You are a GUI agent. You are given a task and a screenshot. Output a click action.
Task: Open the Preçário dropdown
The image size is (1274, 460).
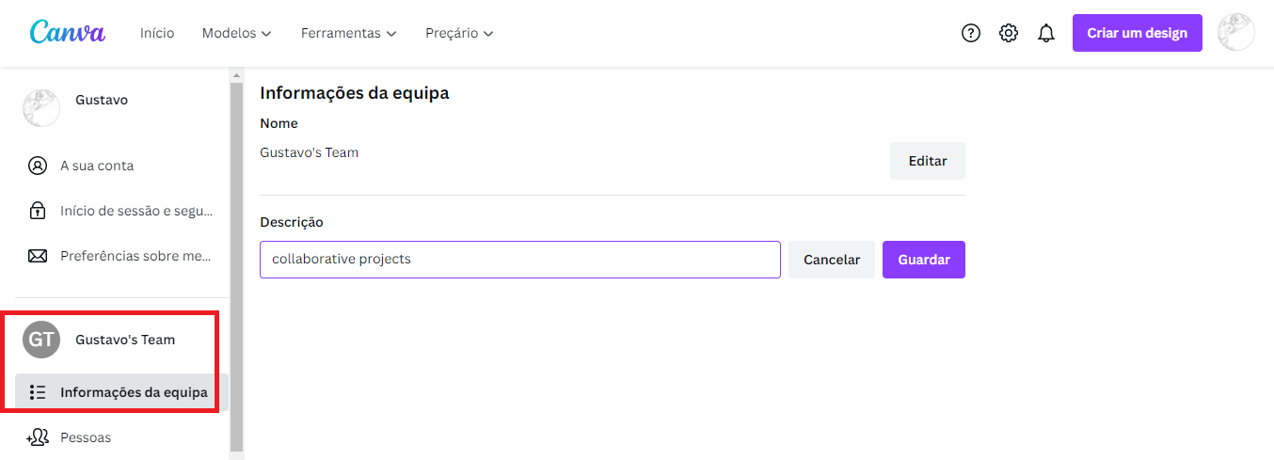459,33
